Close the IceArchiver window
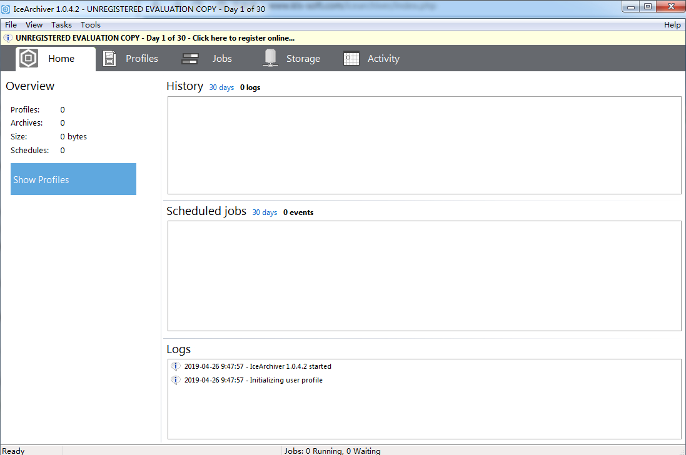Screen dimensions: 686x455 coord(671,6)
